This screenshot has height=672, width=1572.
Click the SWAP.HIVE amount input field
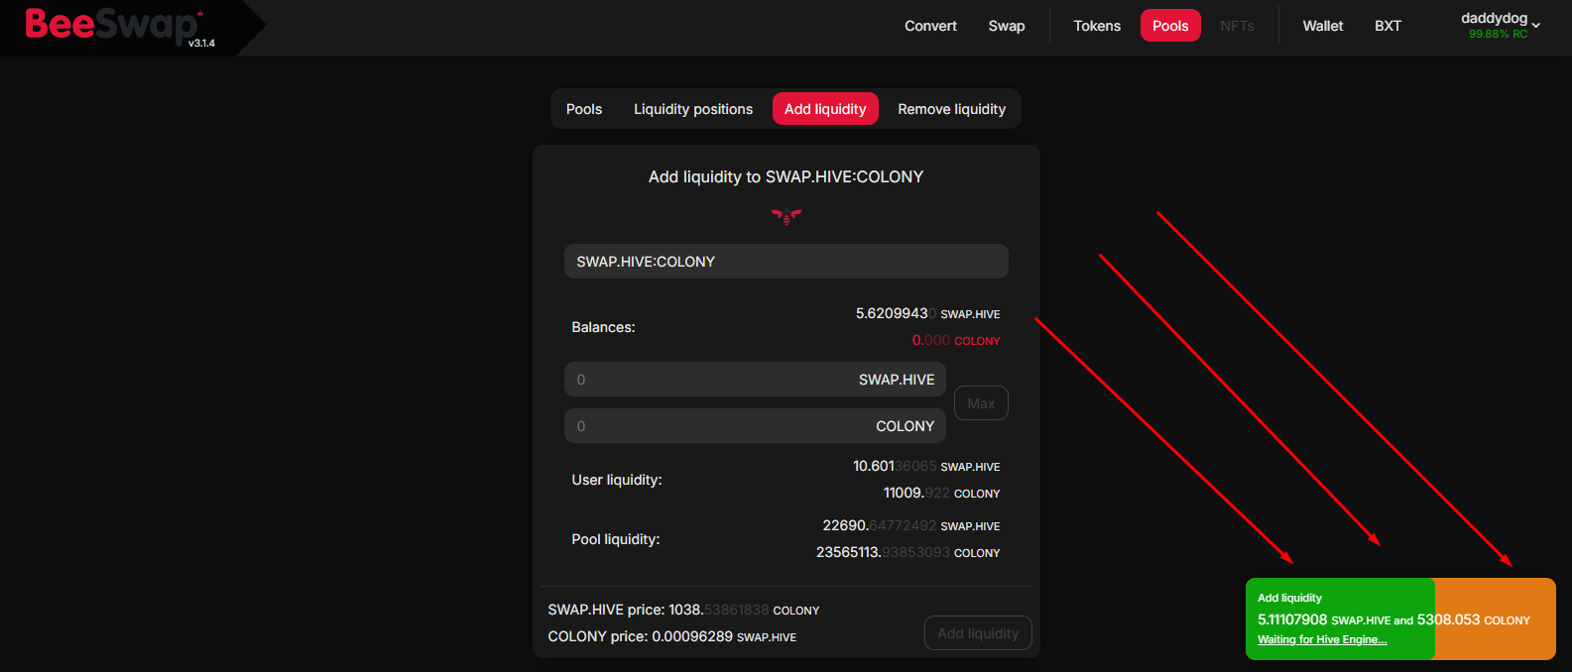pos(755,380)
